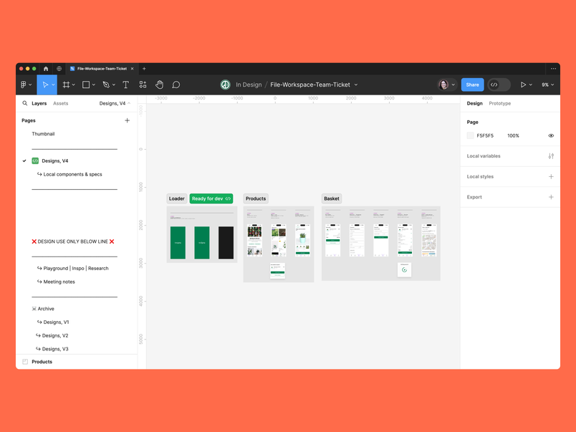Open the Frame tool
The height and width of the screenshot is (432, 576).
coord(67,85)
